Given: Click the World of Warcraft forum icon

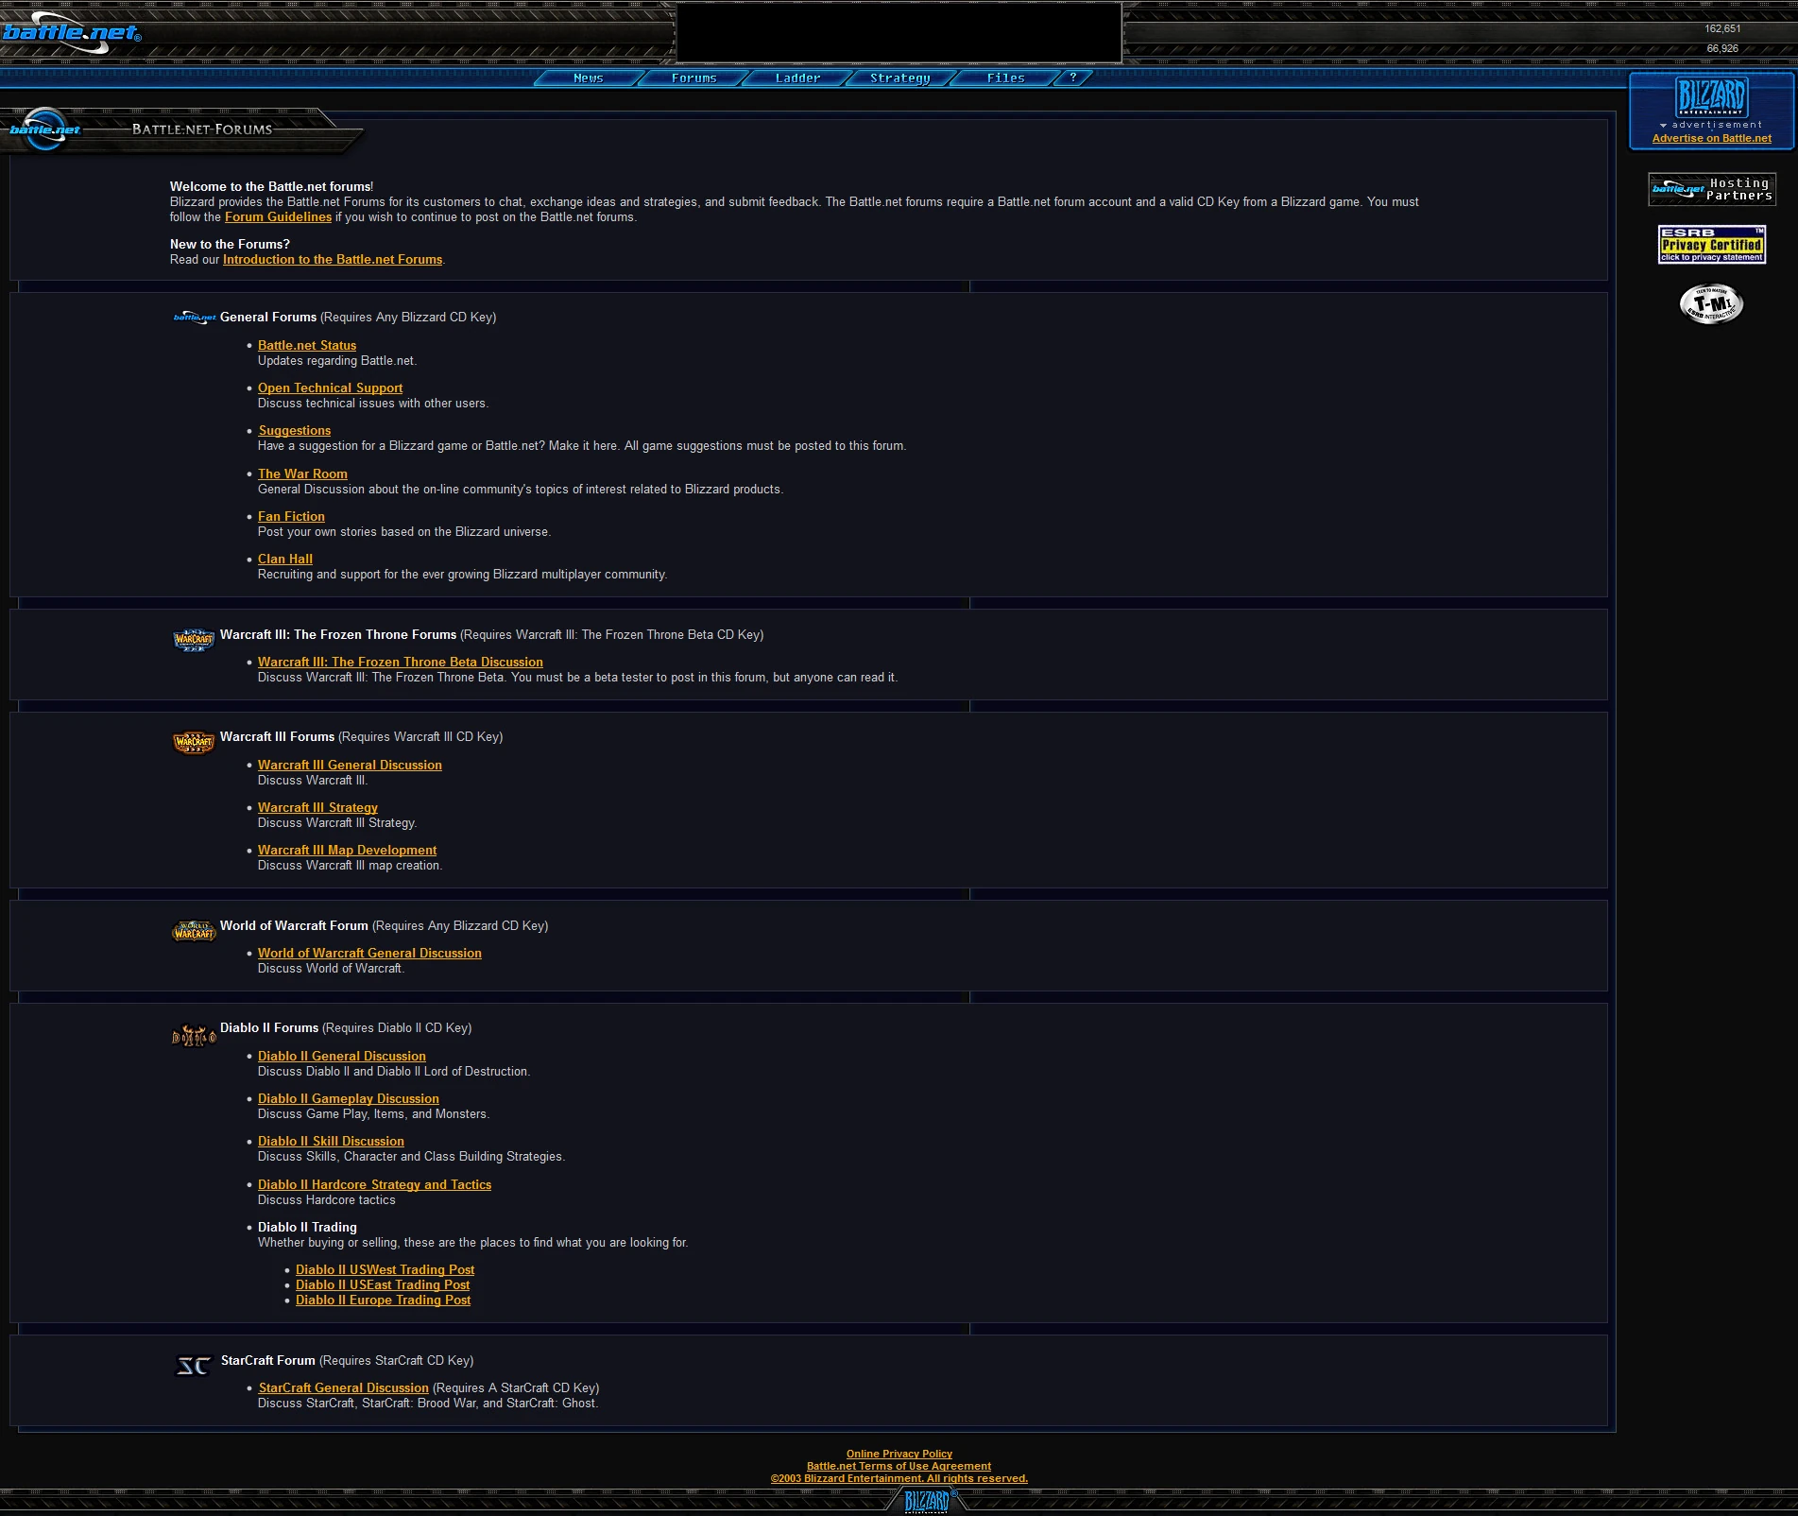Looking at the screenshot, I should click(x=195, y=931).
